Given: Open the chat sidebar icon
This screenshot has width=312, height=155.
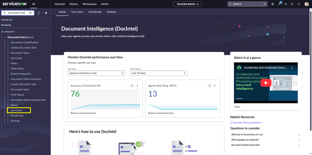Looking at the screenshot, I should point(286,4).
